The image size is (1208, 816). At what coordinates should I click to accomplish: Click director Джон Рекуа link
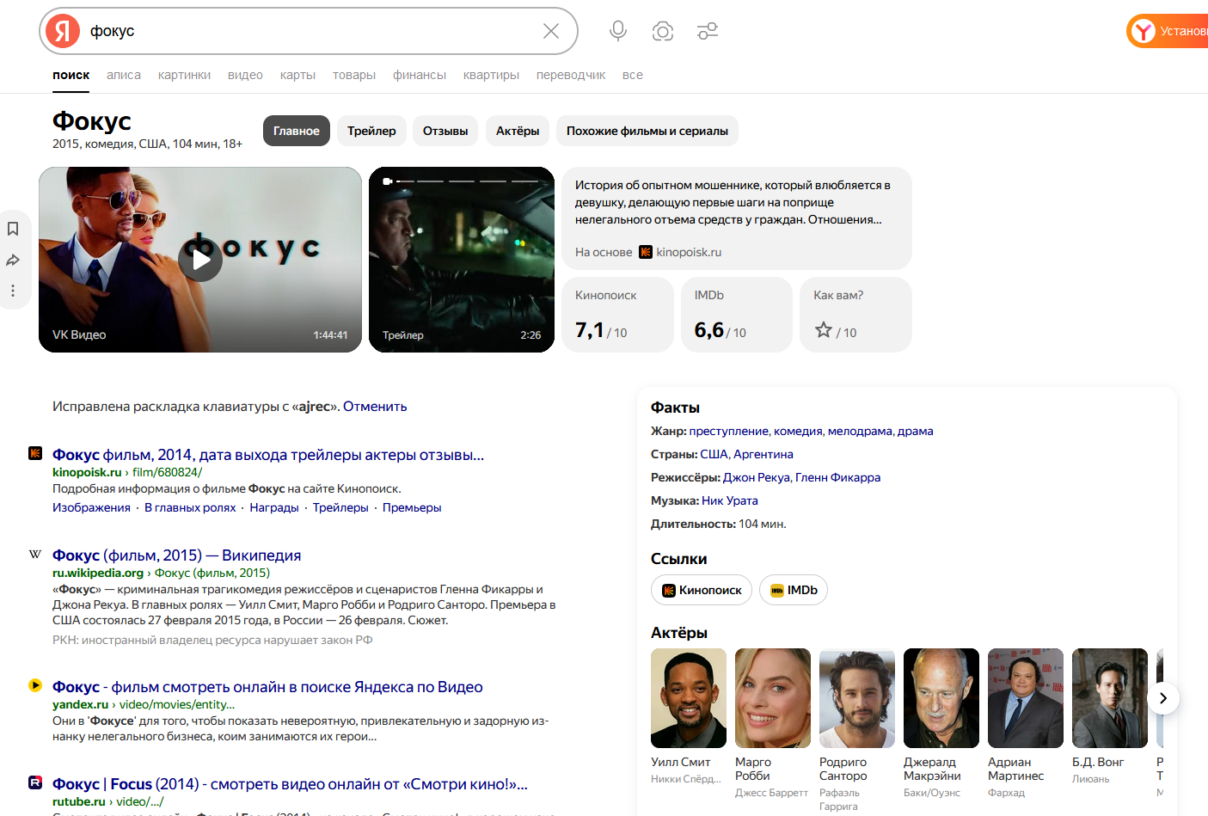756,477
